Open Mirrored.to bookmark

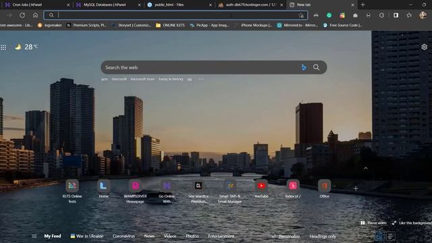click(298, 25)
